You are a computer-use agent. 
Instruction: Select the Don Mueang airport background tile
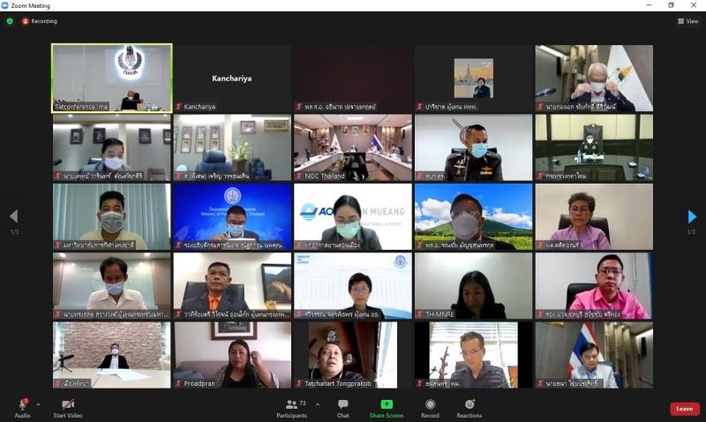point(353,216)
